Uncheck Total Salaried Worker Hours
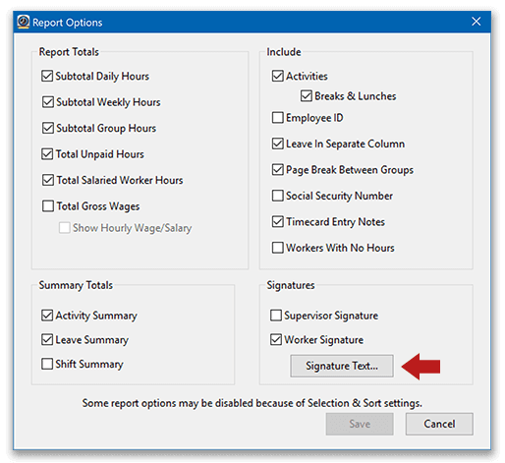Image resolution: width=505 pixels, height=463 pixels. 48,180
